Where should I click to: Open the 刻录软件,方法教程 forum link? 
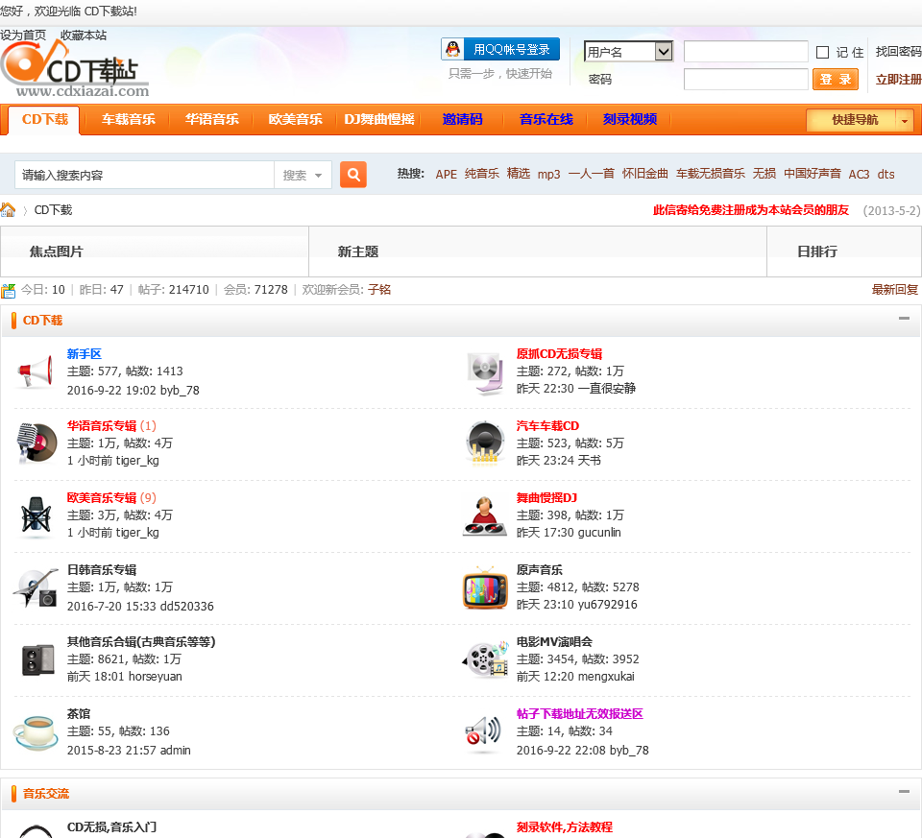[x=565, y=826]
